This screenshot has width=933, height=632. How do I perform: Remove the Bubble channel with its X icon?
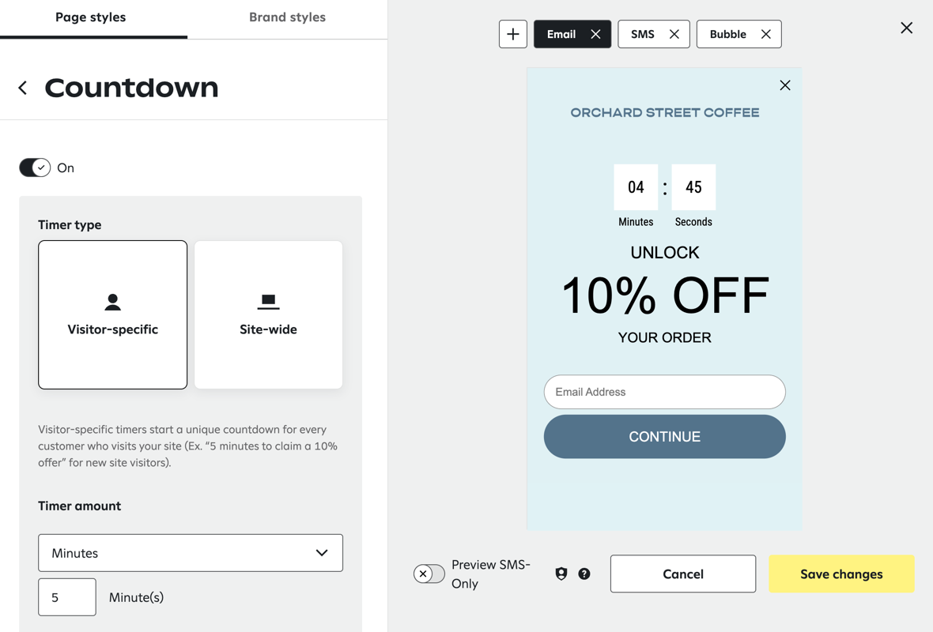765,34
